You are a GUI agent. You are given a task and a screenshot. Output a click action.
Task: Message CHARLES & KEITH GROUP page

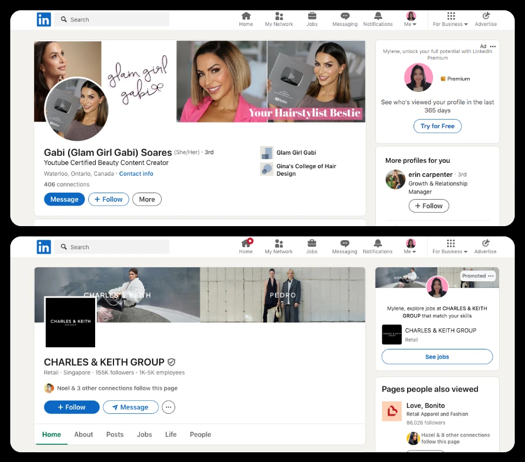click(131, 407)
